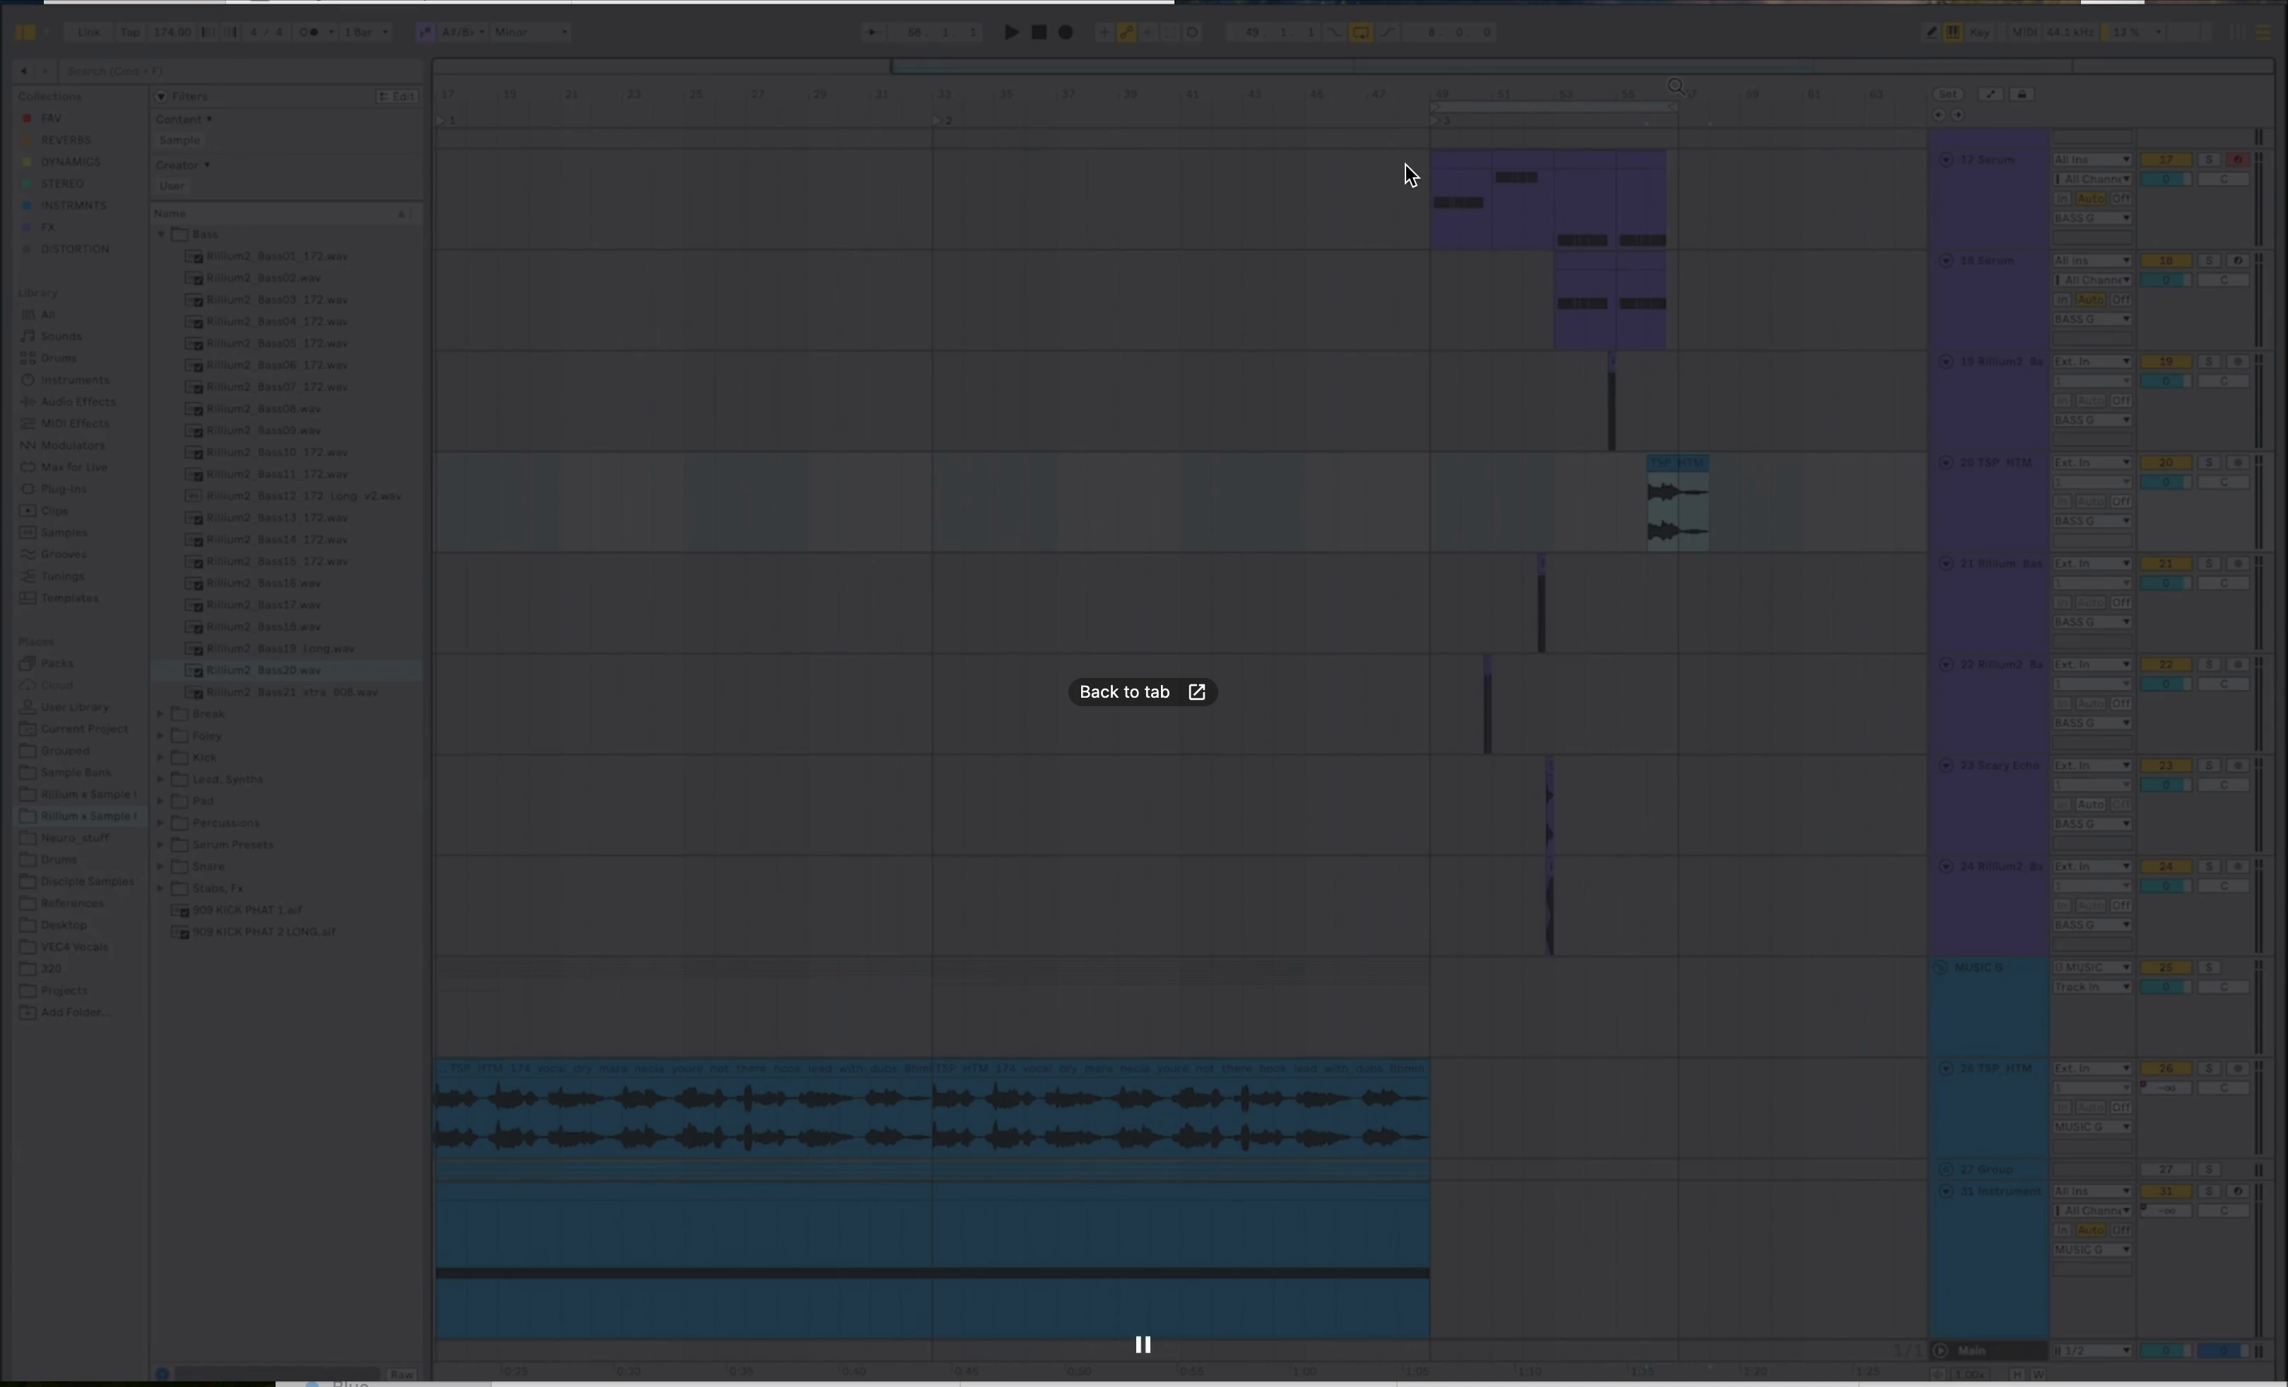
Task: Click the Back to tab button
Action: [1142, 692]
